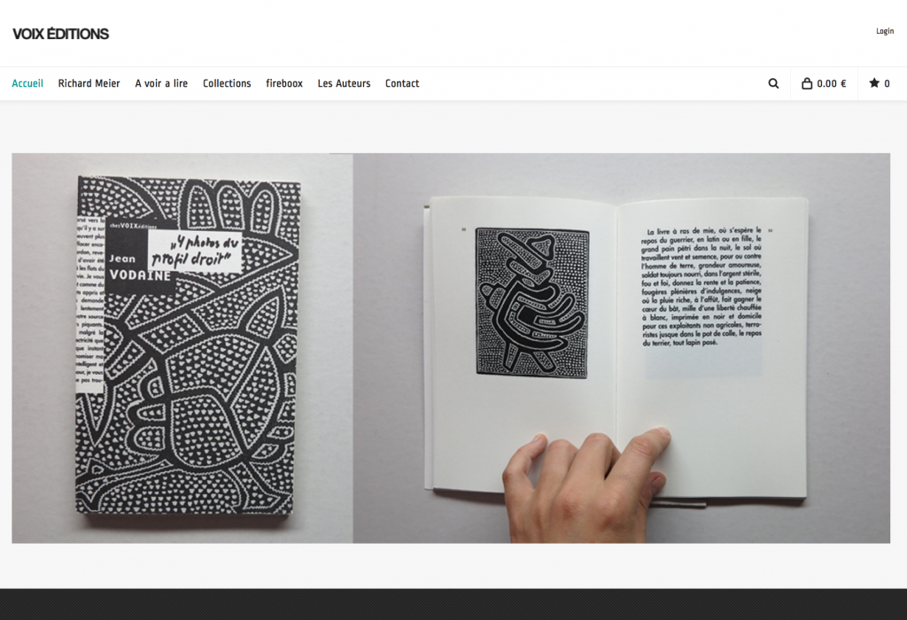
Task: Click the printed text paragraph on right page
Action: click(702, 287)
